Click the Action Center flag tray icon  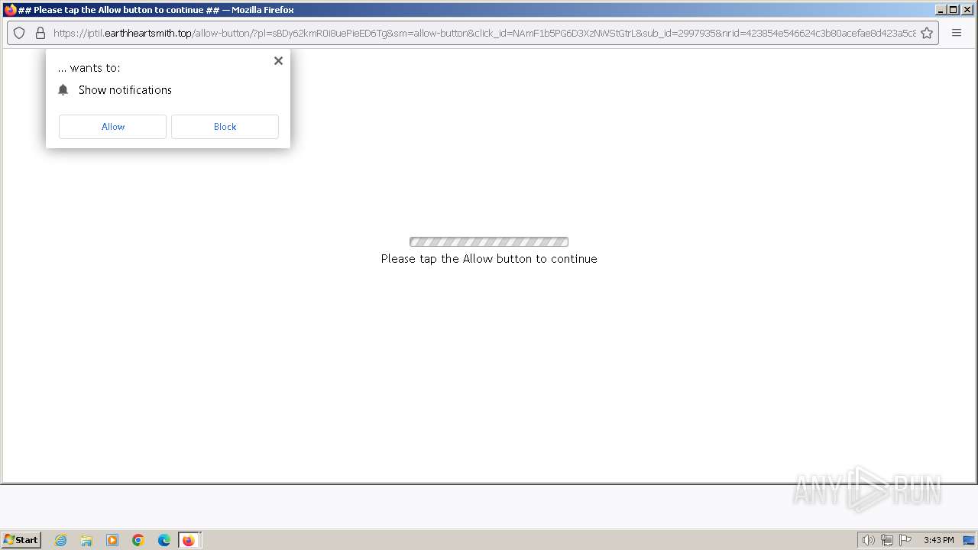pos(905,540)
